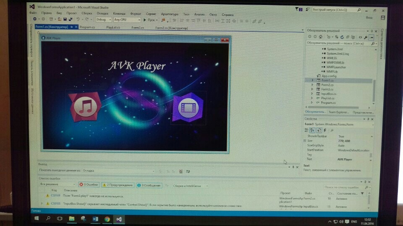Select Form1.cs in Solution Explorer
The width and height of the screenshot is (403, 226).
click(x=327, y=80)
